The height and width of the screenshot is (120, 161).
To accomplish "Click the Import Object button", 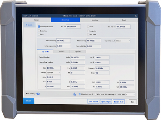I will click(106, 102).
